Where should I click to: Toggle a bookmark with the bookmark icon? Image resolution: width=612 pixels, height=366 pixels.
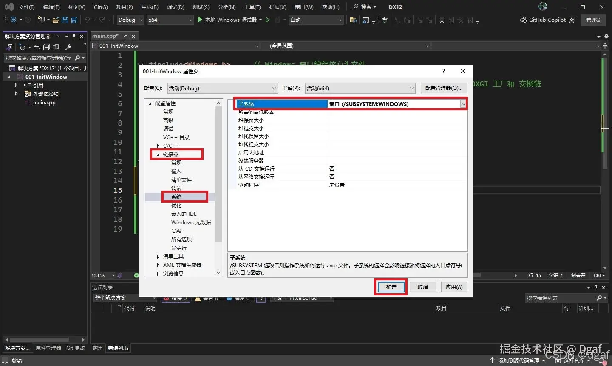click(442, 20)
